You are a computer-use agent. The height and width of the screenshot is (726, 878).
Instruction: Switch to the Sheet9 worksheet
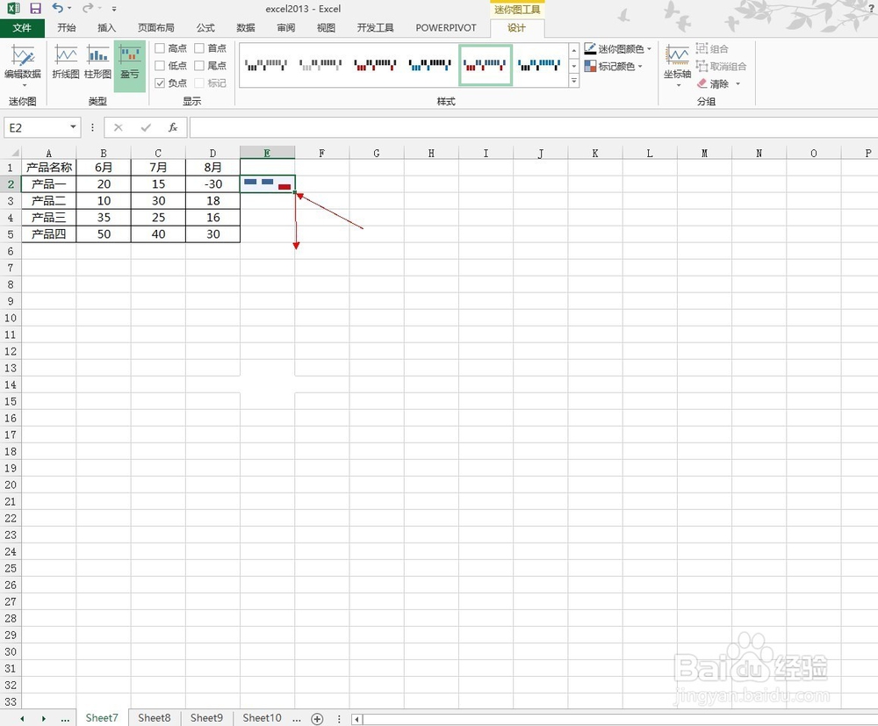click(x=206, y=717)
